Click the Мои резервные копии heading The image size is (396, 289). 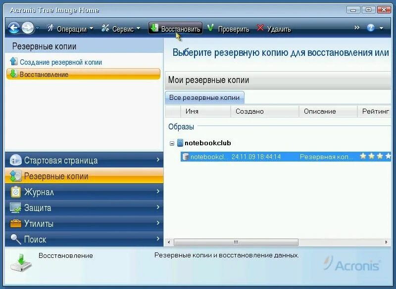[208, 80]
